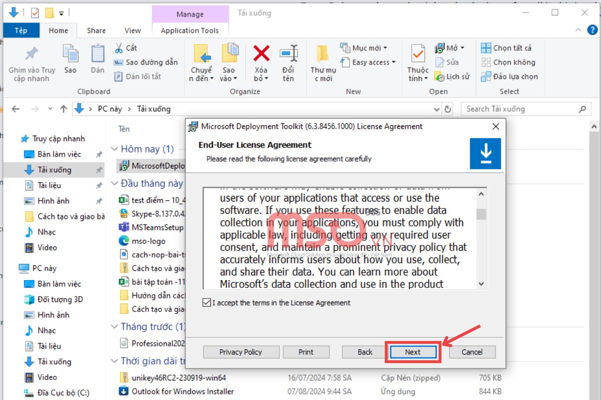The height and width of the screenshot is (400, 601).
Task: Select the Manage contextual tab
Action: pos(190,14)
